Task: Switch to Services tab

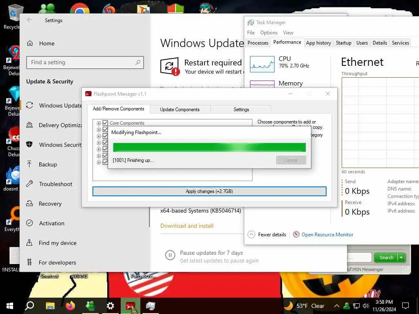Action: click(x=401, y=43)
